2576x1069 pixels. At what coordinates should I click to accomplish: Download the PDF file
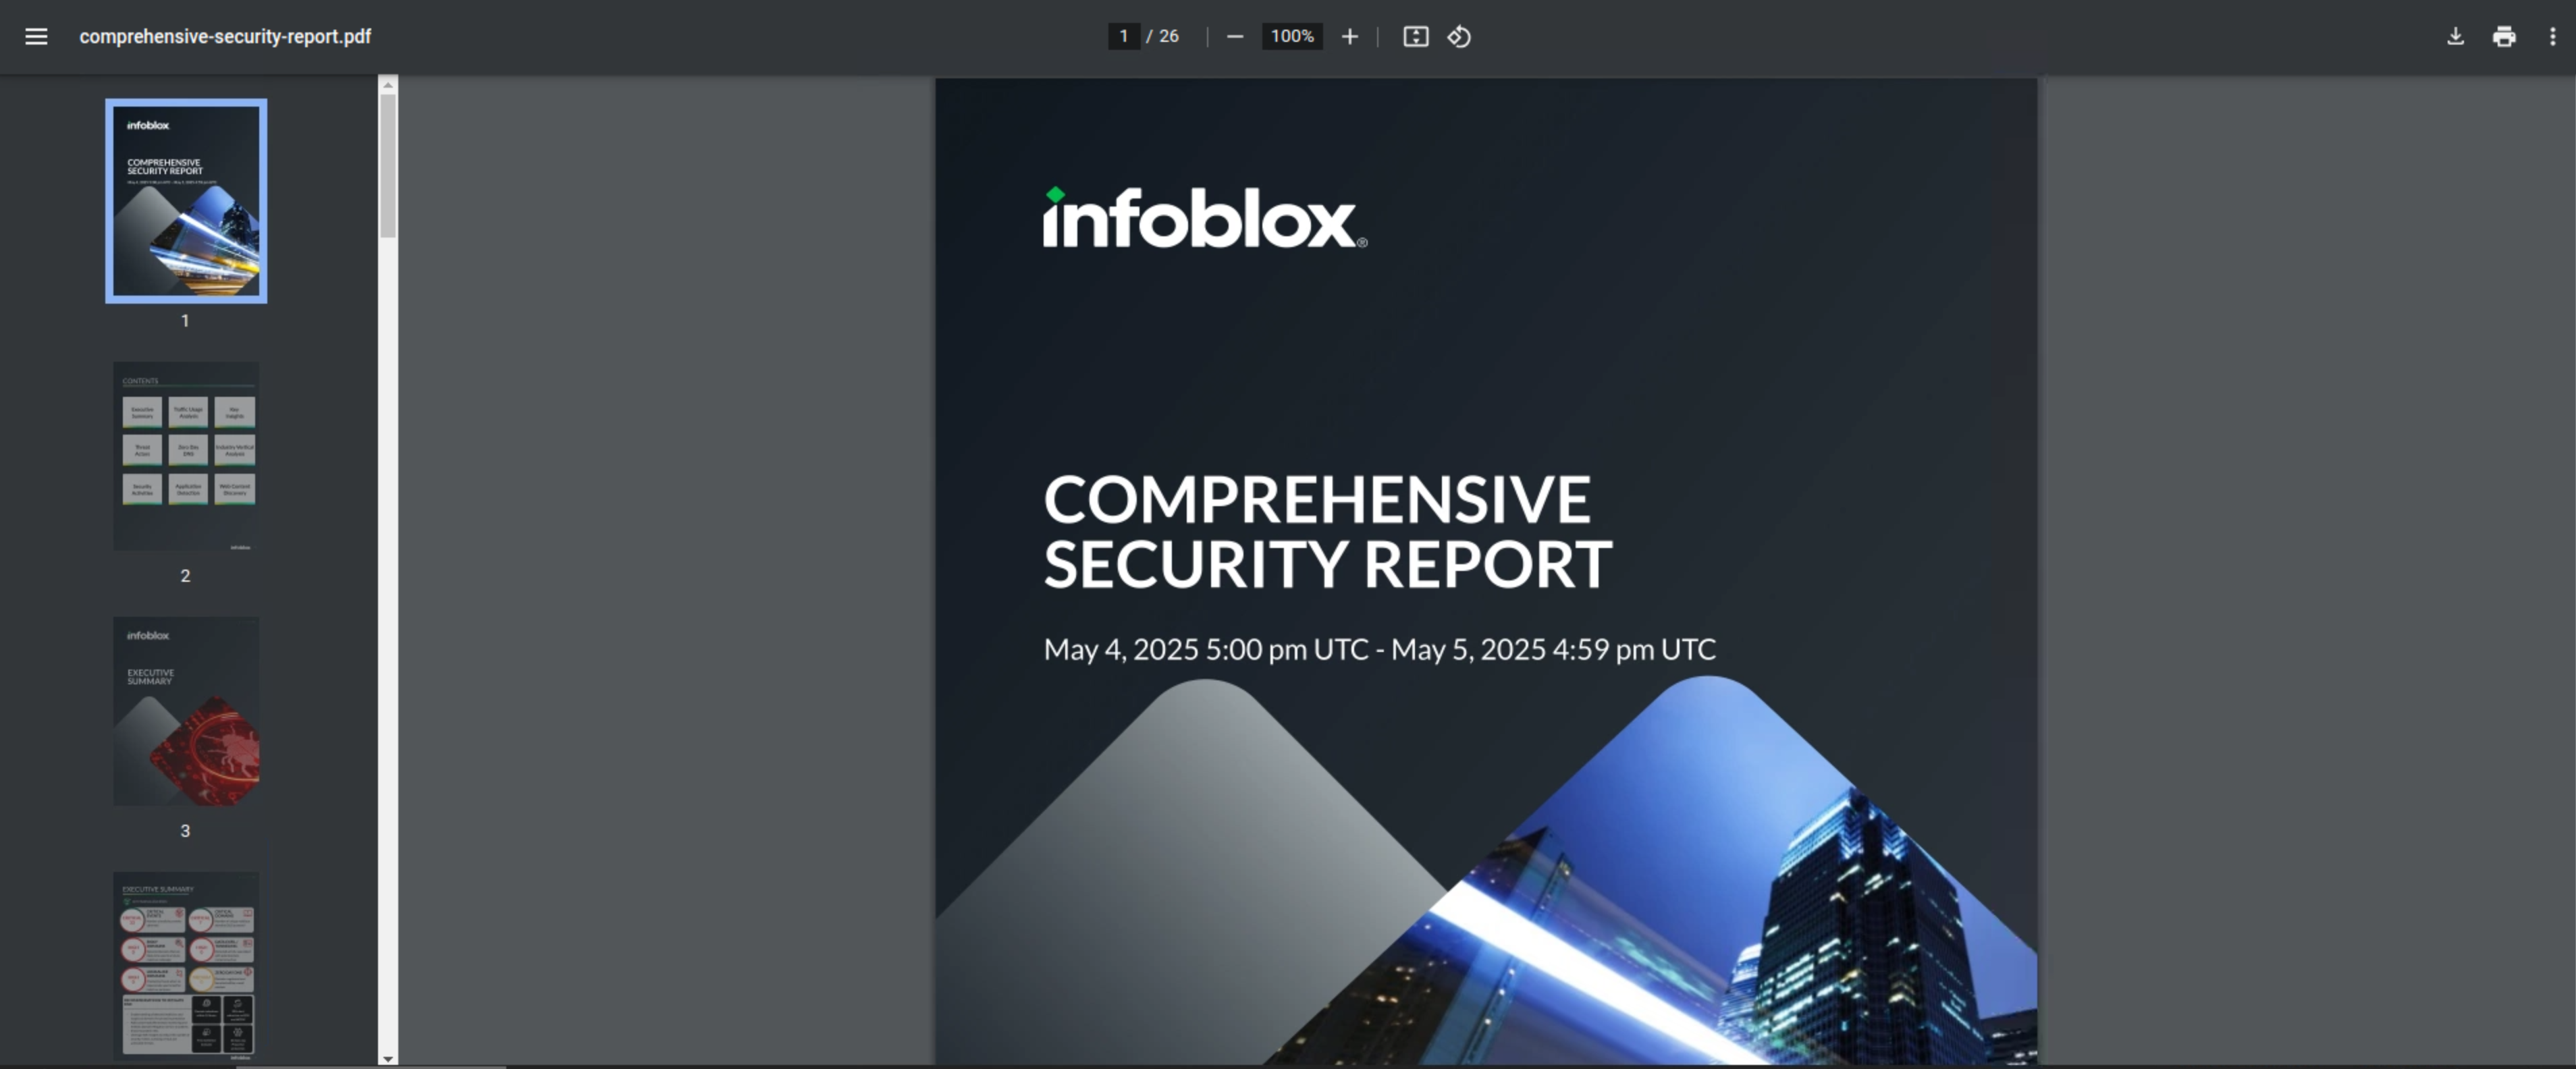click(x=2455, y=37)
